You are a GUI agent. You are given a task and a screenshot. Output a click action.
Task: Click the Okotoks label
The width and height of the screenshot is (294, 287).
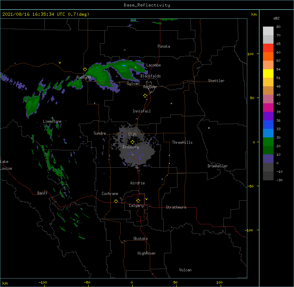click(x=141, y=239)
